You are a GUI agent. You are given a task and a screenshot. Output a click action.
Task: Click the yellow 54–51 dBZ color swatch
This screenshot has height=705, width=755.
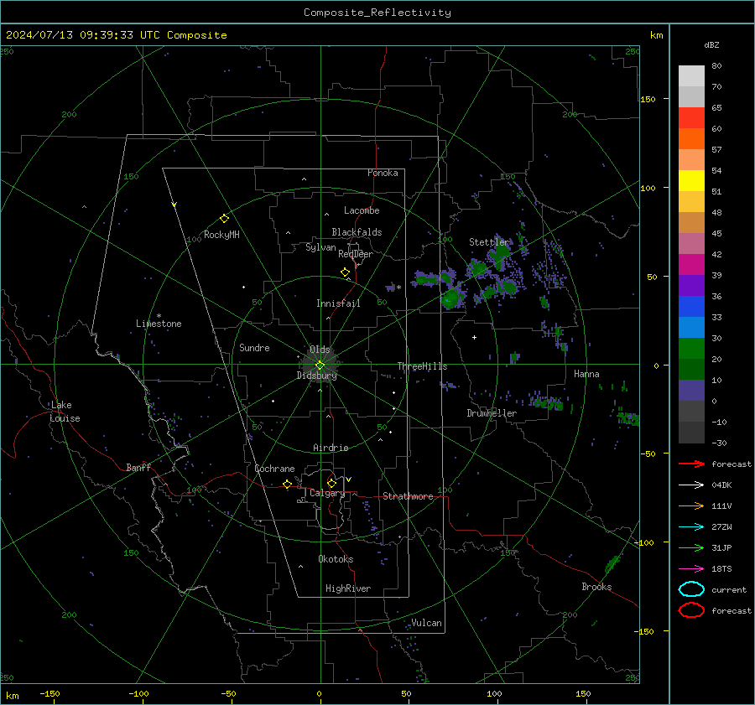point(691,181)
